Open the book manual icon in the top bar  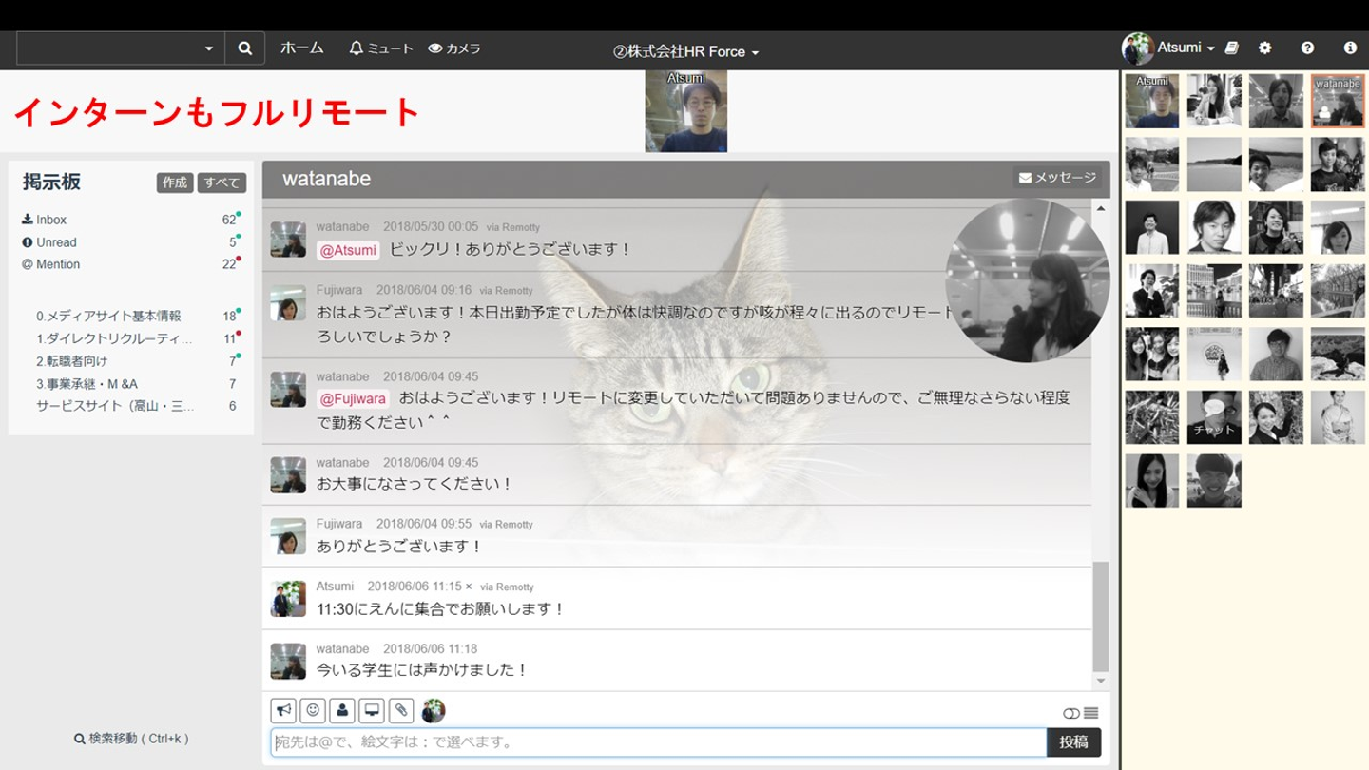click(1232, 48)
